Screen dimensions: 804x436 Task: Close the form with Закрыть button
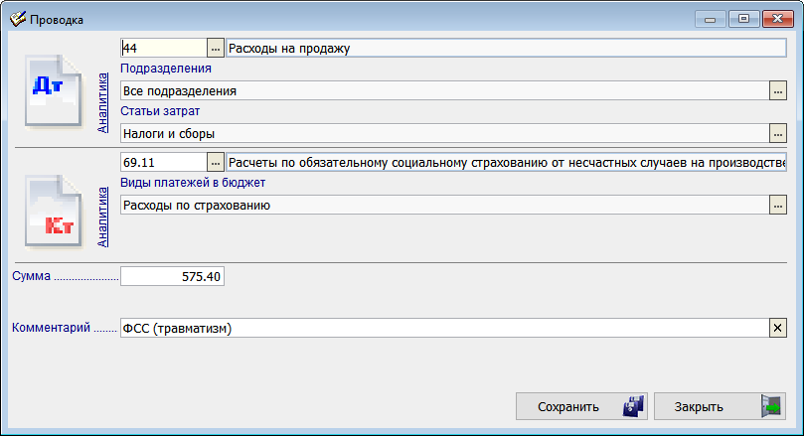[x=720, y=406]
